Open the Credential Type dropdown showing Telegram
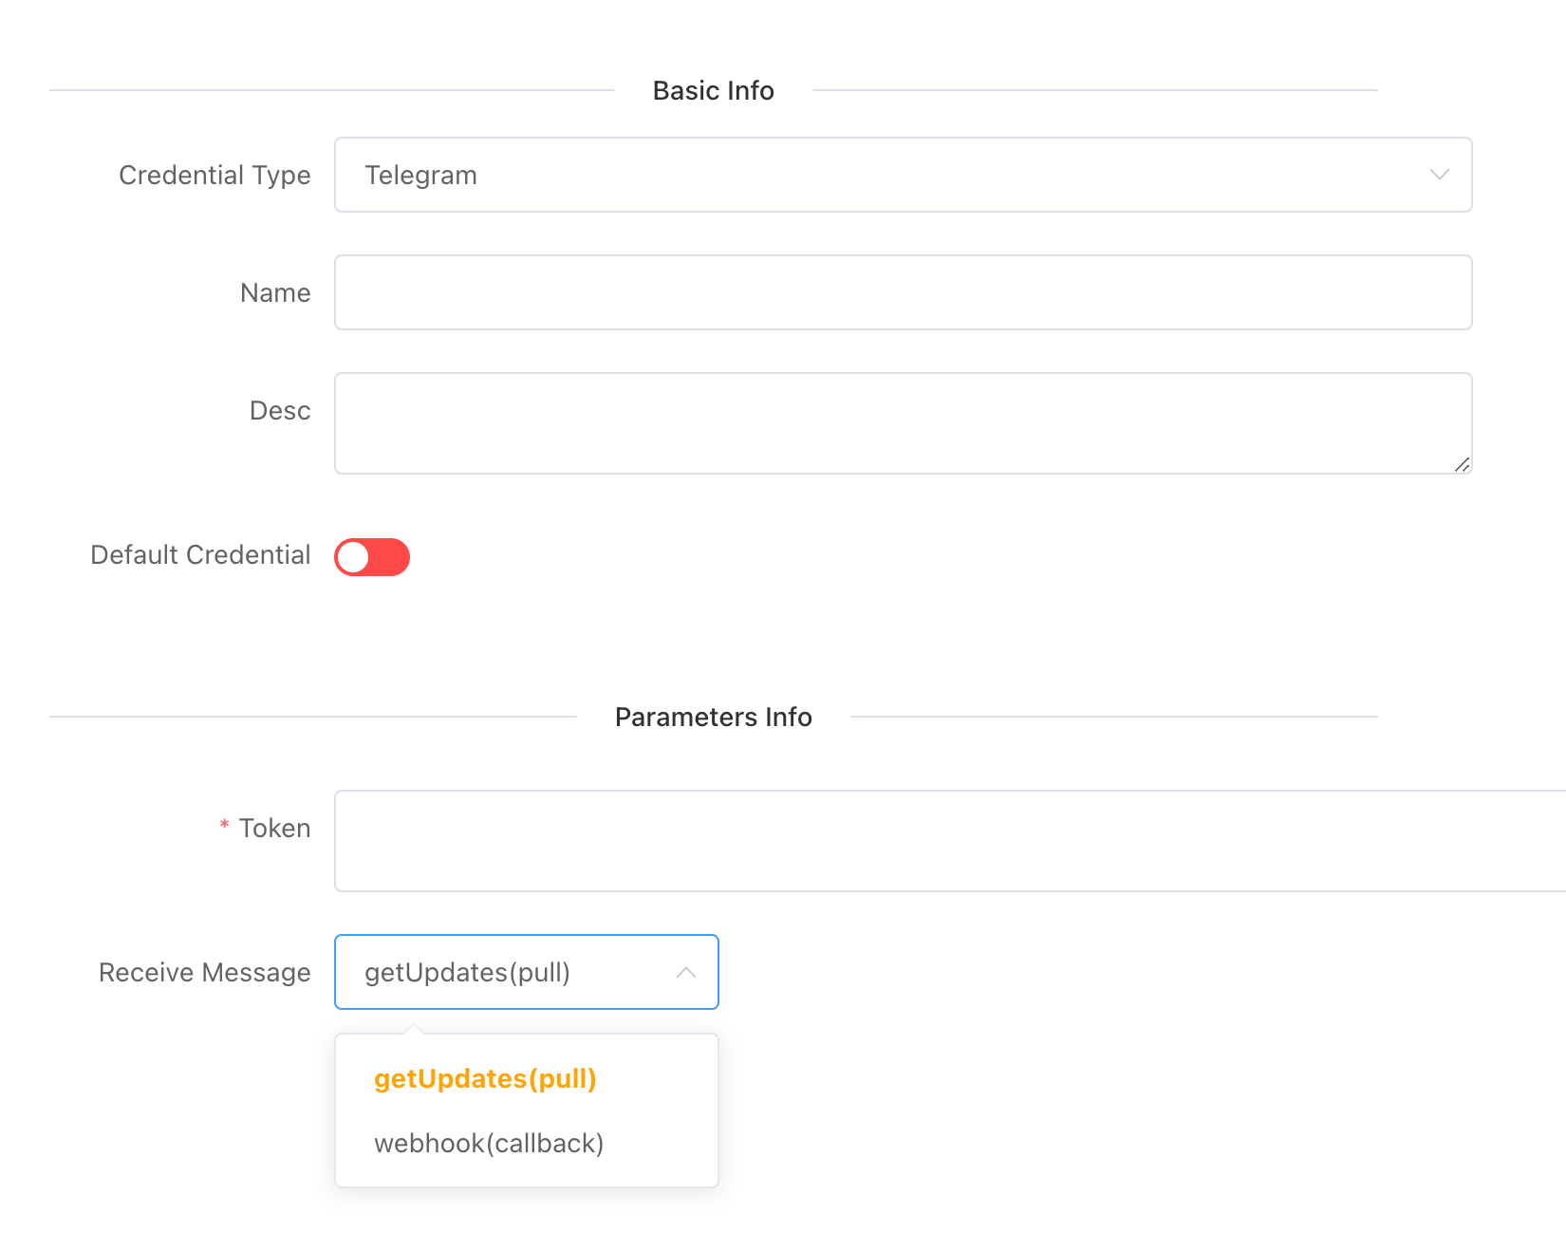 (902, 175)
